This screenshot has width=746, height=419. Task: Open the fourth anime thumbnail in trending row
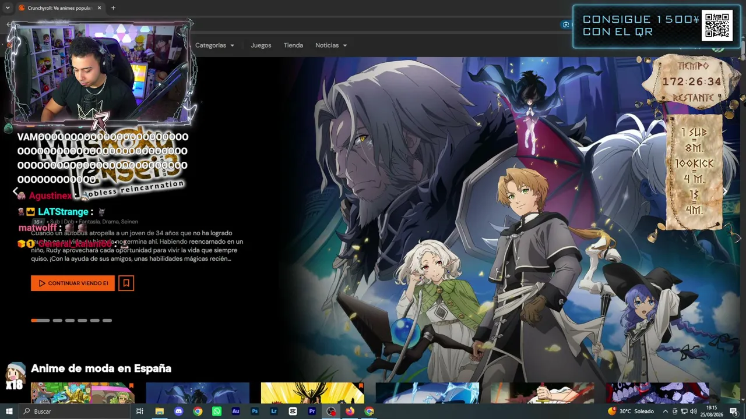tap(427, 393)
